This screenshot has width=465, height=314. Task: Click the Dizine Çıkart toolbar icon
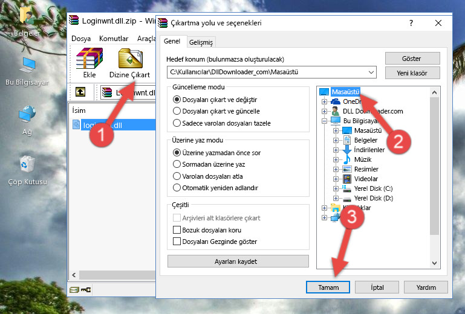tap(129, 63)
